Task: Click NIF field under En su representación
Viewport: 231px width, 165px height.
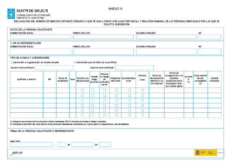Action: 210,51
